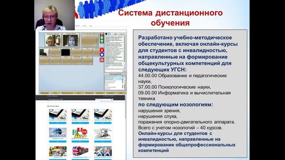Viewport: 285px width, 160px height.
Task: Click the blue button under the safety signs course
Action: click(80, 141)
